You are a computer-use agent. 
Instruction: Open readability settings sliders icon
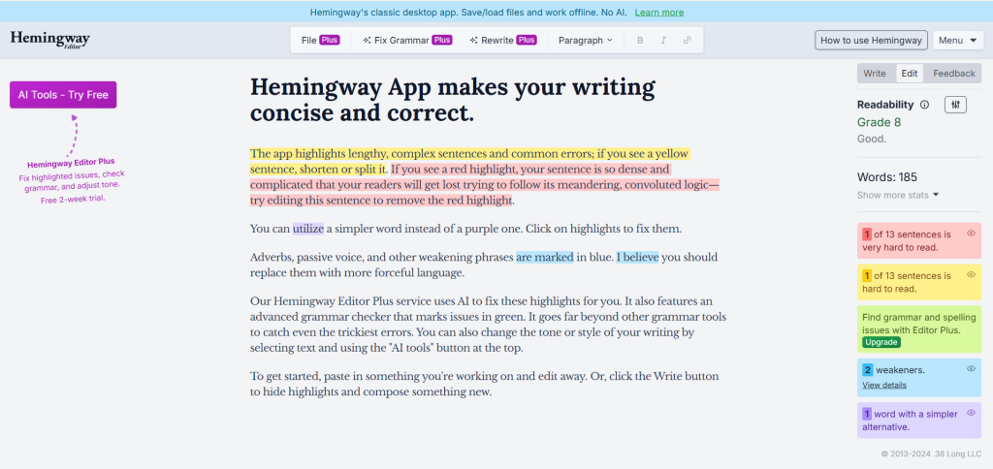click(x=955, y=105)
